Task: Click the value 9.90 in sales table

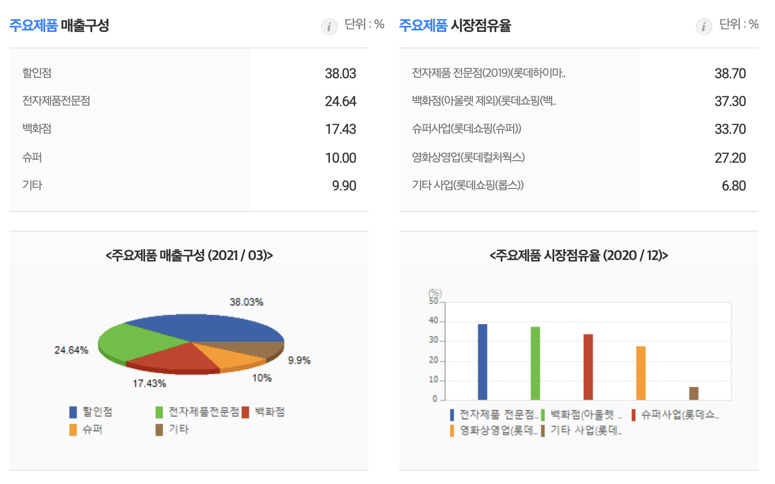Action: coord(344,186)
